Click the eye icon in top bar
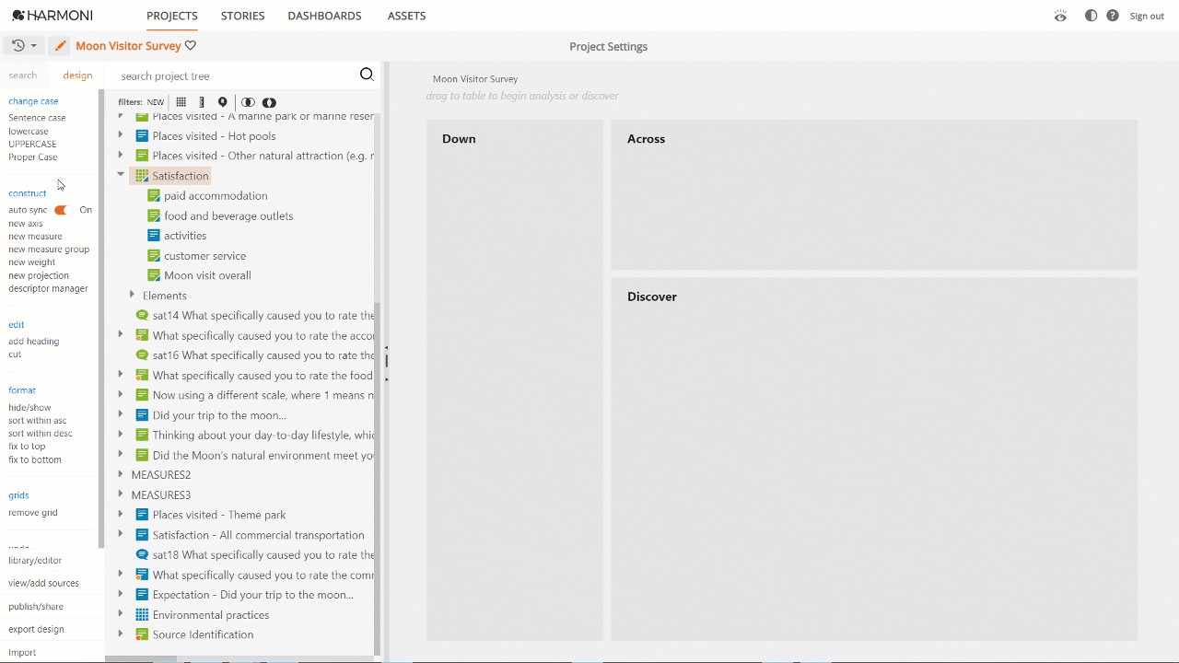 click(x=1060, y=16)
